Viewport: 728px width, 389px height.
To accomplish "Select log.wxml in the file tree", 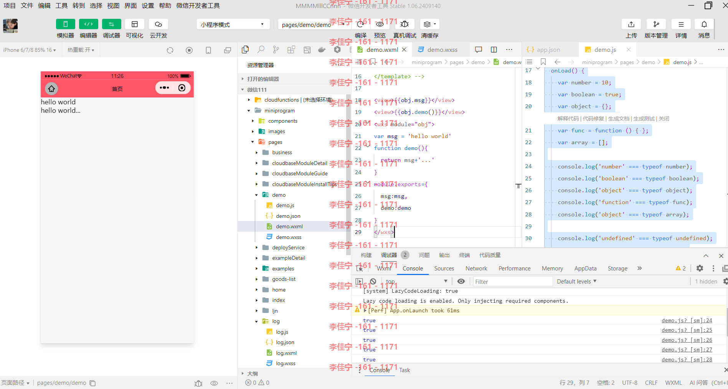I will pos(286,353).
